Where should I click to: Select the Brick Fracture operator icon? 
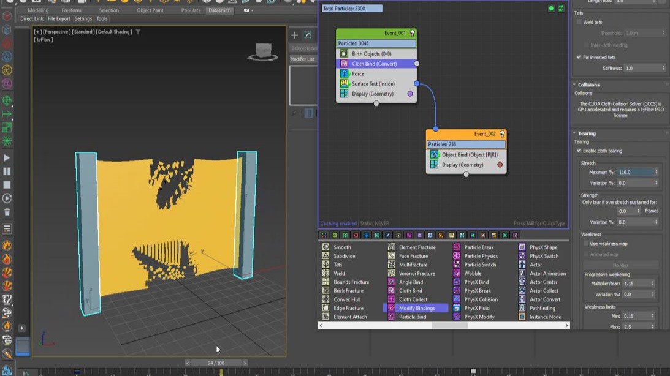click(x=325, y=291)
